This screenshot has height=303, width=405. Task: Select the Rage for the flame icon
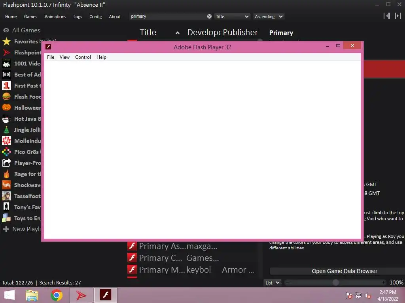click(6, 174)
